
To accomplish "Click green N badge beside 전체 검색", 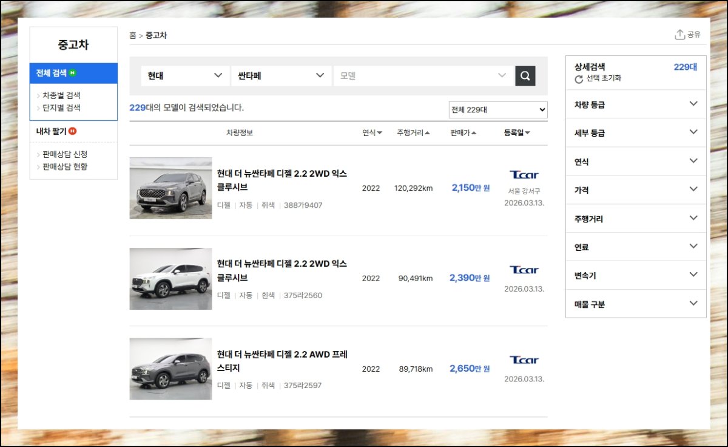I will [73, 73].
